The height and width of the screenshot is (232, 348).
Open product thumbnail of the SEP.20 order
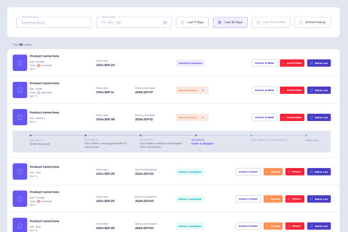coord(20,63)
